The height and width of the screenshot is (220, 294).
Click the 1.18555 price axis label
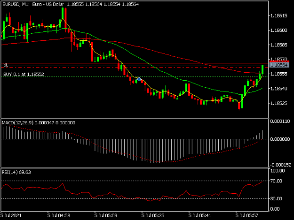pyautogui.click(x=279, y=74)
